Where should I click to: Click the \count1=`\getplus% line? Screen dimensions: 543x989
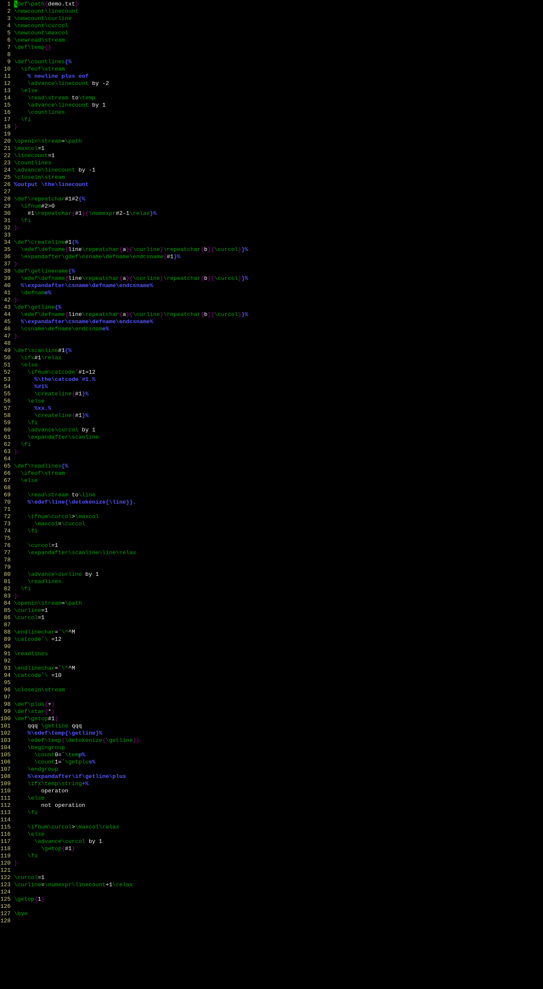(65, 762)
